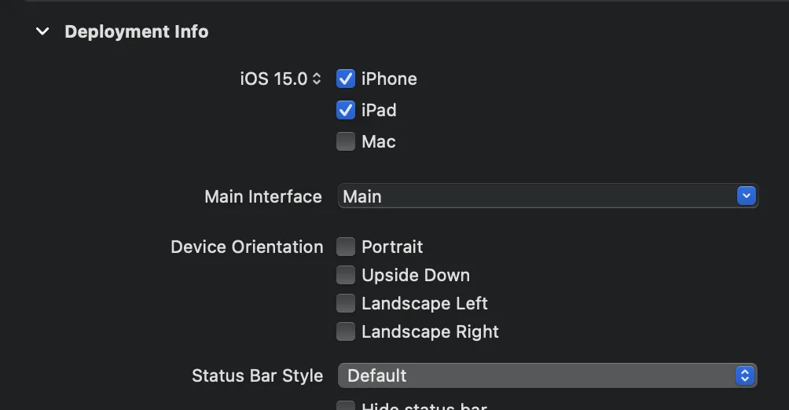Click the Status Bar Style label
The height and width of the screenshot is (410, 789).
click(x=257, y=375)
